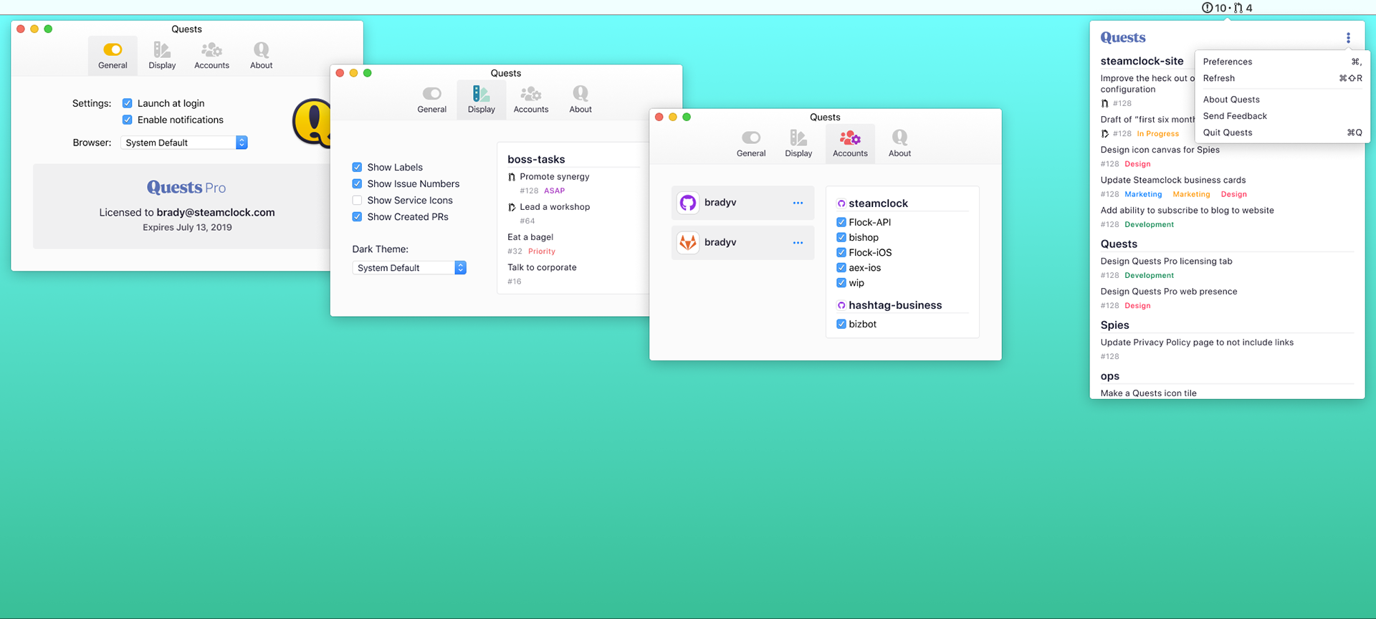Uncheck Show Created PRs

click(357, 216)
